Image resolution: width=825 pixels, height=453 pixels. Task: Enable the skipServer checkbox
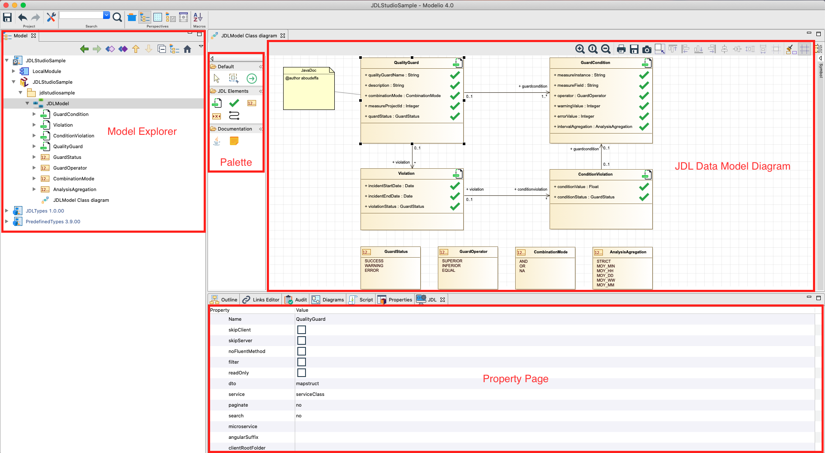point(302,341)
